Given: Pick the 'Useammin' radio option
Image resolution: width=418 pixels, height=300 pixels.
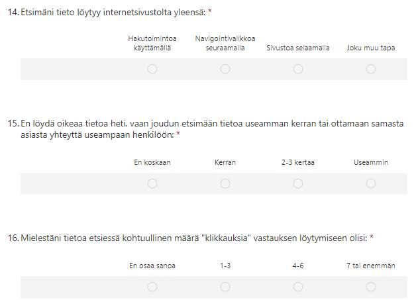Looking at the screenshot, I should pyautogui.click(x=371, y=183).
